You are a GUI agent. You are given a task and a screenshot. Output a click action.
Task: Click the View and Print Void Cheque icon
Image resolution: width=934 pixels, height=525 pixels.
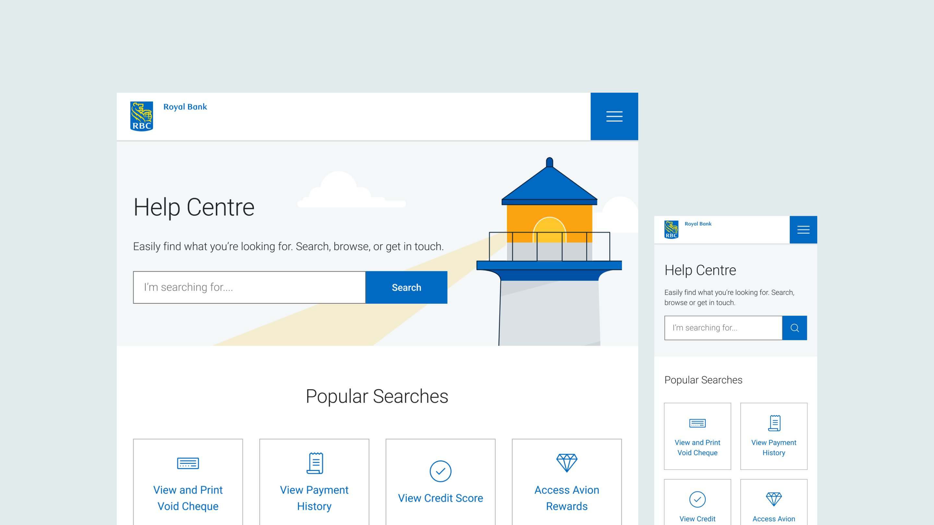point(187,463)
